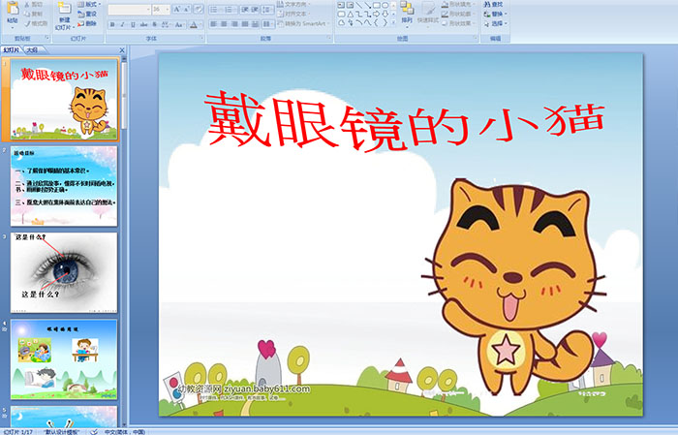This screenshot has width=678, height=435.
Task: Reset the slide with 重设 button
Action: (87, 15)
